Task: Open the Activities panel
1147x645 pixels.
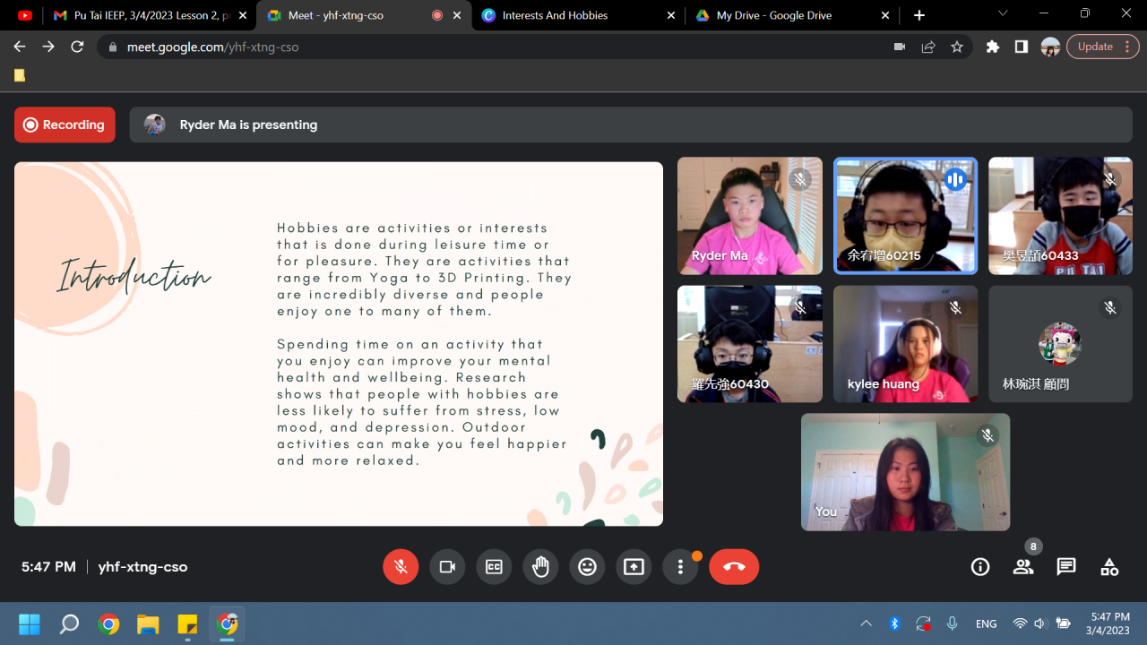Action: [x=1109, y=567]
